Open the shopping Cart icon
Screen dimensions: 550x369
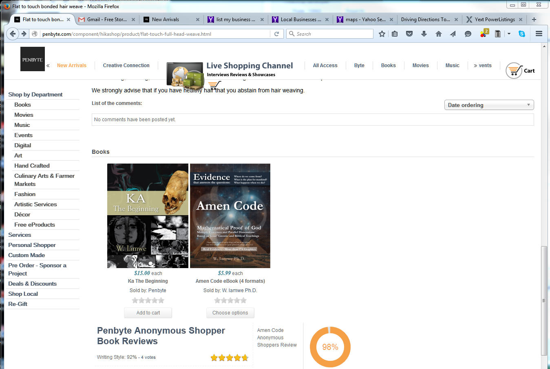[520, 70]
